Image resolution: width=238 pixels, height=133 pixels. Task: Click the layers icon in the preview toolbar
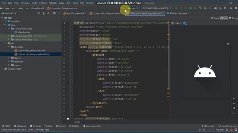pos(184,23)
